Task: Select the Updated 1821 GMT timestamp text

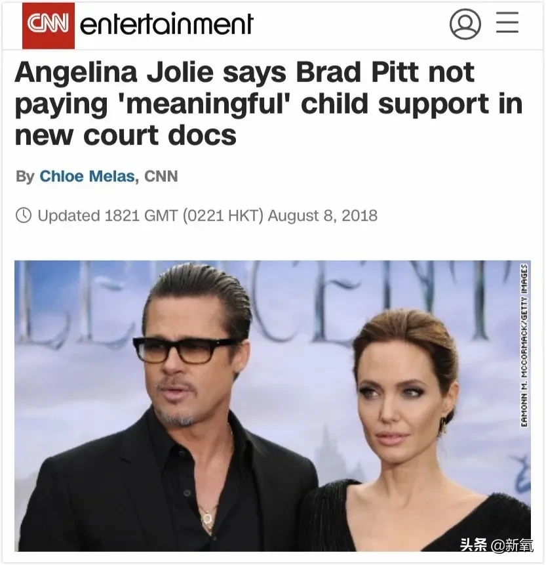Action: [107, 215]
